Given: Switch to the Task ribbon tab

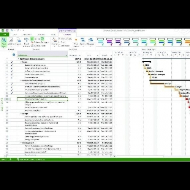Looking at the screenshot, I should (x=15, y=35).
